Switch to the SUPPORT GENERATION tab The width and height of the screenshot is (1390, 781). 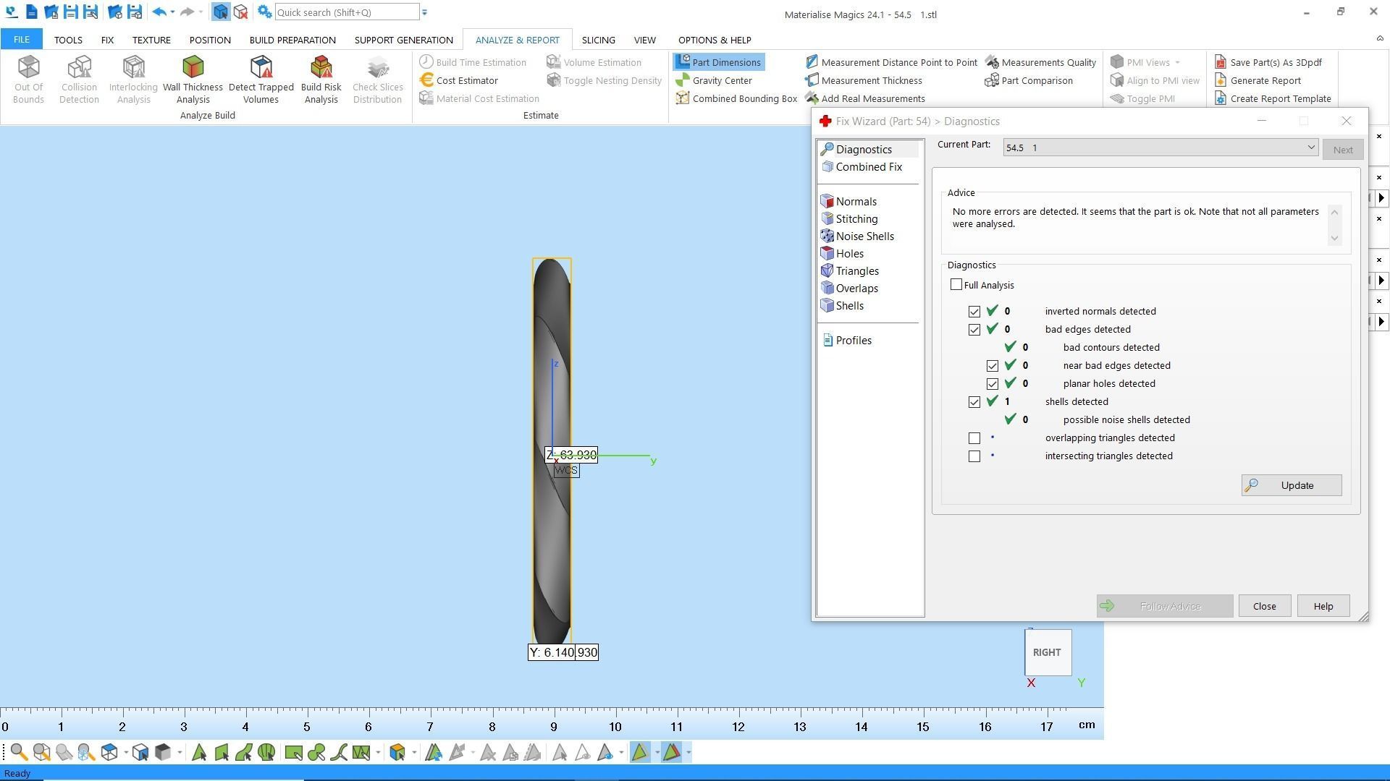pyautogui.click(x=403, y=40)
